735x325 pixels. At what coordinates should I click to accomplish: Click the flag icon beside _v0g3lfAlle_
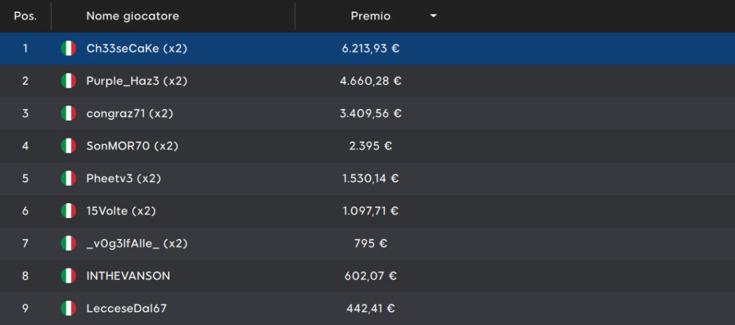tap(68, 243)
